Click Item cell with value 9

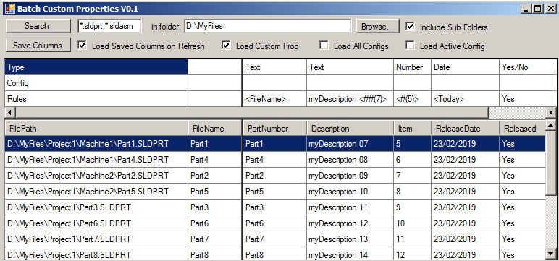point(413,207)
